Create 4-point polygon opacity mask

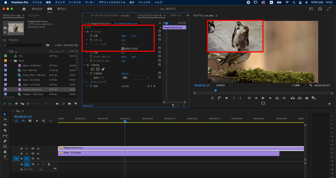tap(98, 69)
